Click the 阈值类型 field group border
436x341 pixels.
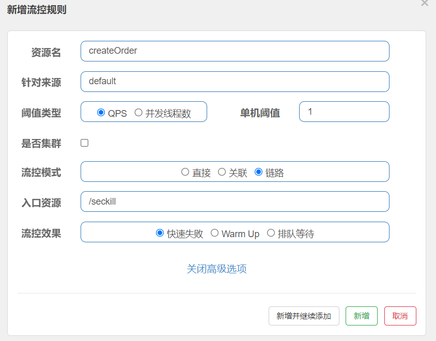point(144,112)
